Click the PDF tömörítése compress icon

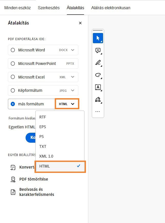13,179
